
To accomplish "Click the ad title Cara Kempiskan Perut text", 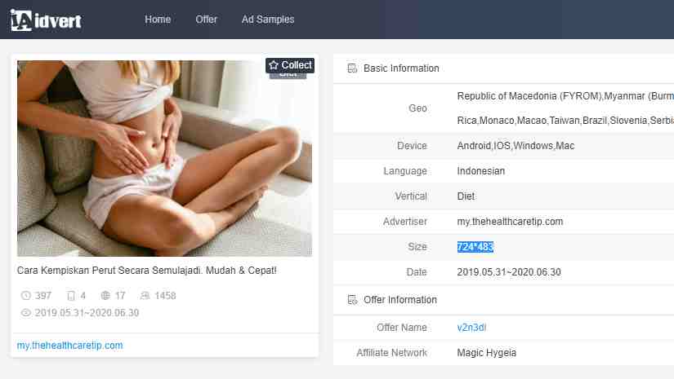I will click(147, 270).
